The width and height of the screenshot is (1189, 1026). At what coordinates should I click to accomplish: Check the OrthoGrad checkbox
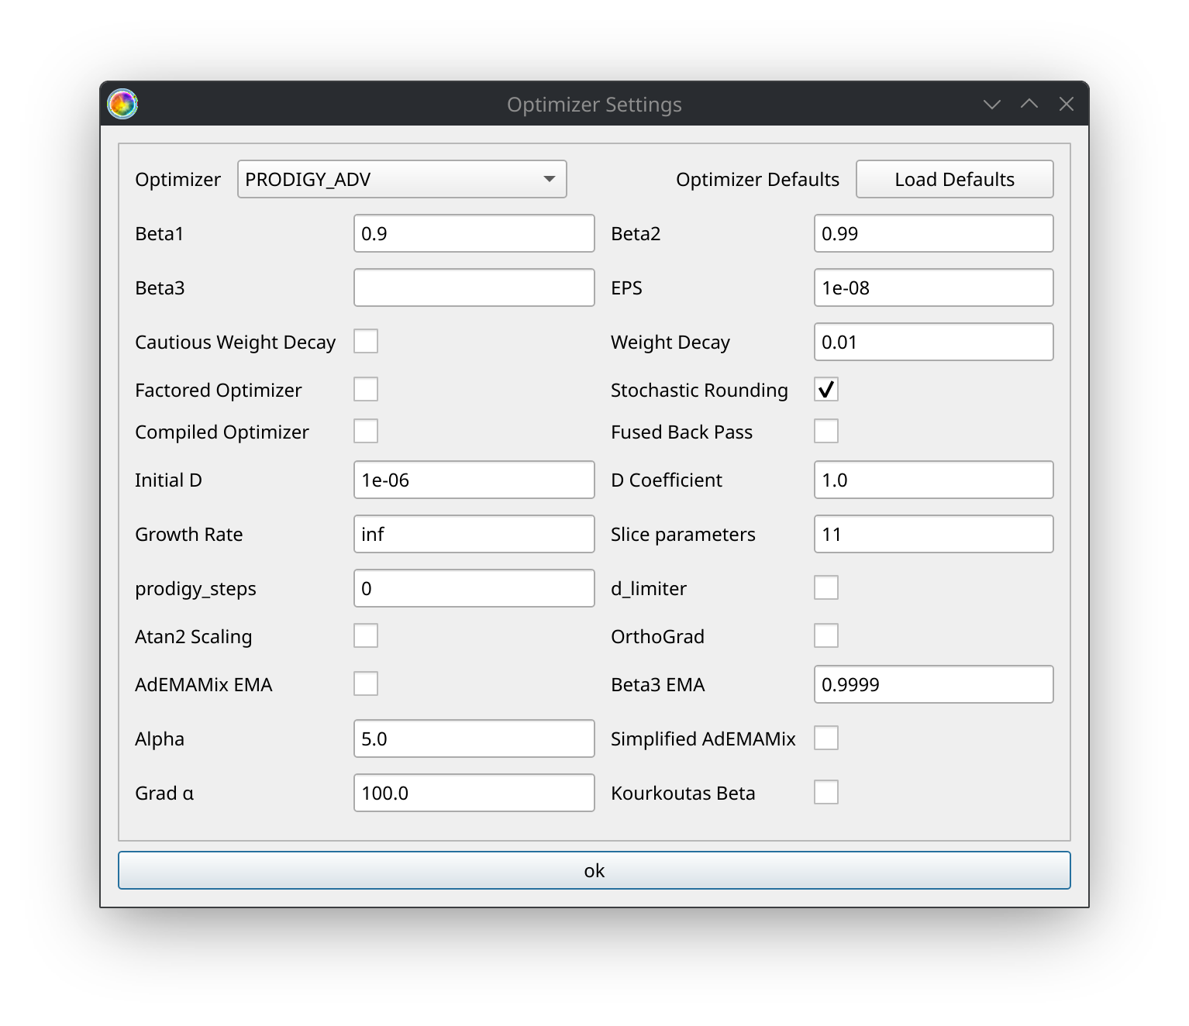point(826,635)
